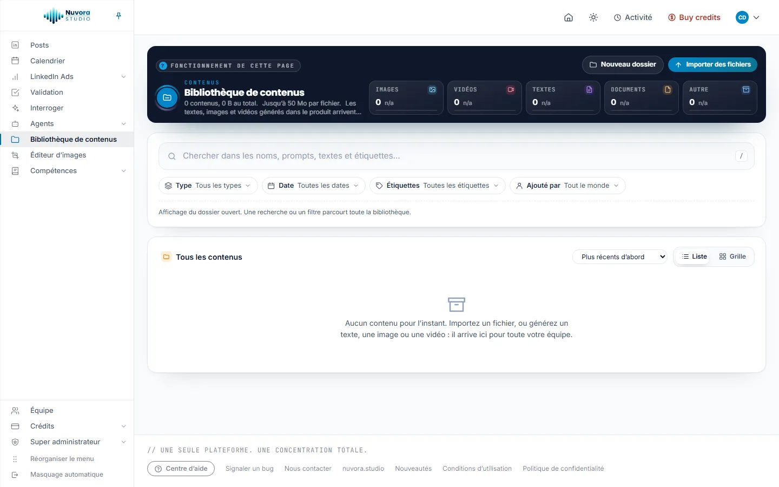
Task: Click the Autre card archive icon
Action: pos(746,90)
